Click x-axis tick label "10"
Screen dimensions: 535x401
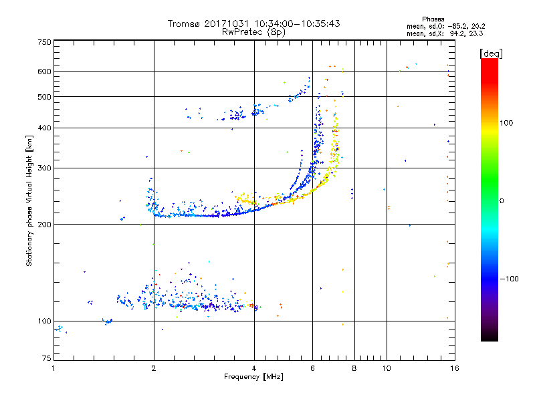click(x=387, y=368)
